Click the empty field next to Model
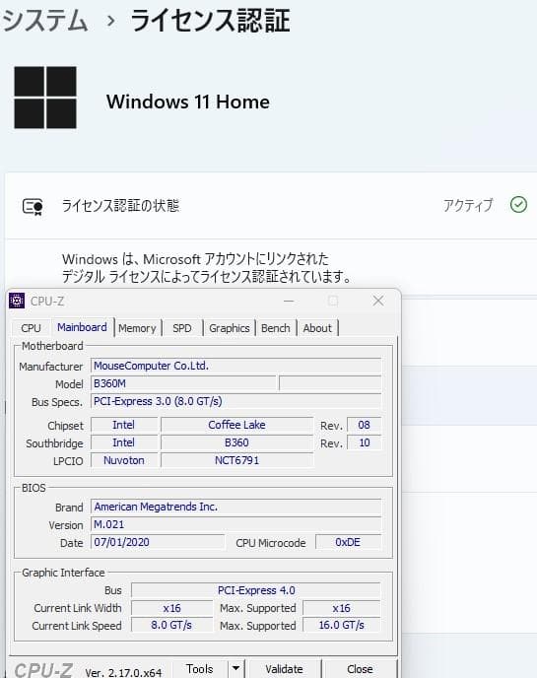This screenshot has width=537, height=678. pyautogui.click(x=330, y=383)
